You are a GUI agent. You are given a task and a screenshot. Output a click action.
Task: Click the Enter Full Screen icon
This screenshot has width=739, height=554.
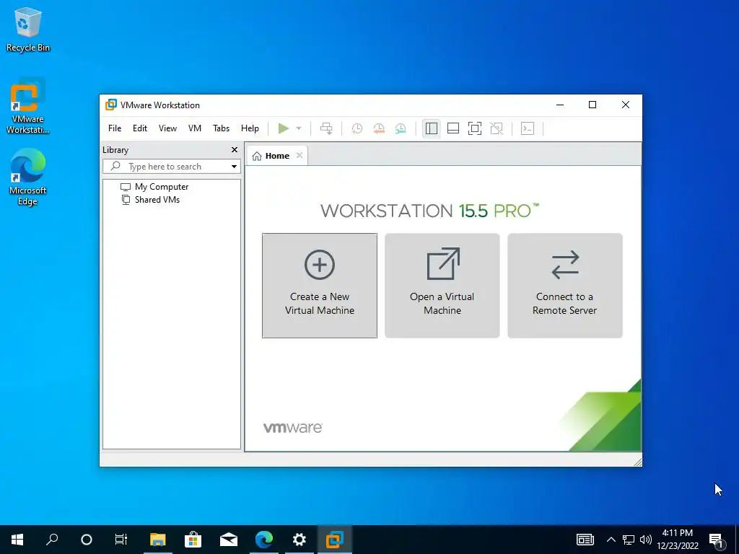pos(475,128)
